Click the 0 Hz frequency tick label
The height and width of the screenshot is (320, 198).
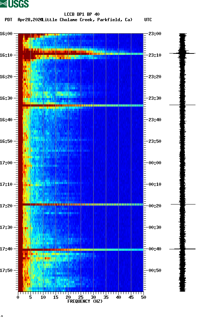coord(18,297)
